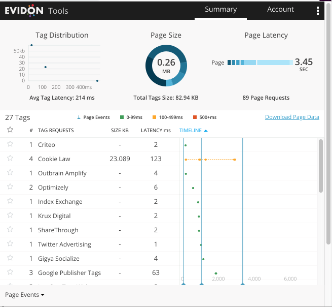Screen dimensions: 332x307
Task: Toggle star for Optimizely tag
Action: pos(10,187)
